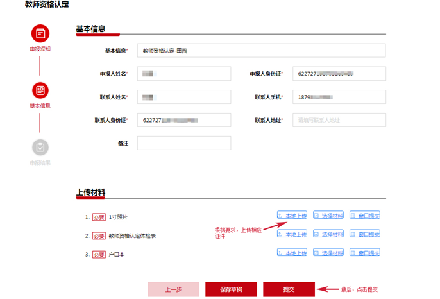Click 本地上传 for 户口本
This screenshot has width=440, height=299.
[292, 253]
